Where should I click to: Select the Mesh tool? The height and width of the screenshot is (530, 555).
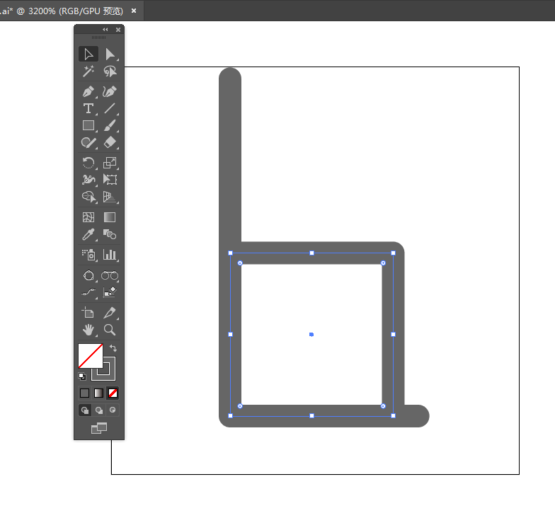[x=88, y=217]
